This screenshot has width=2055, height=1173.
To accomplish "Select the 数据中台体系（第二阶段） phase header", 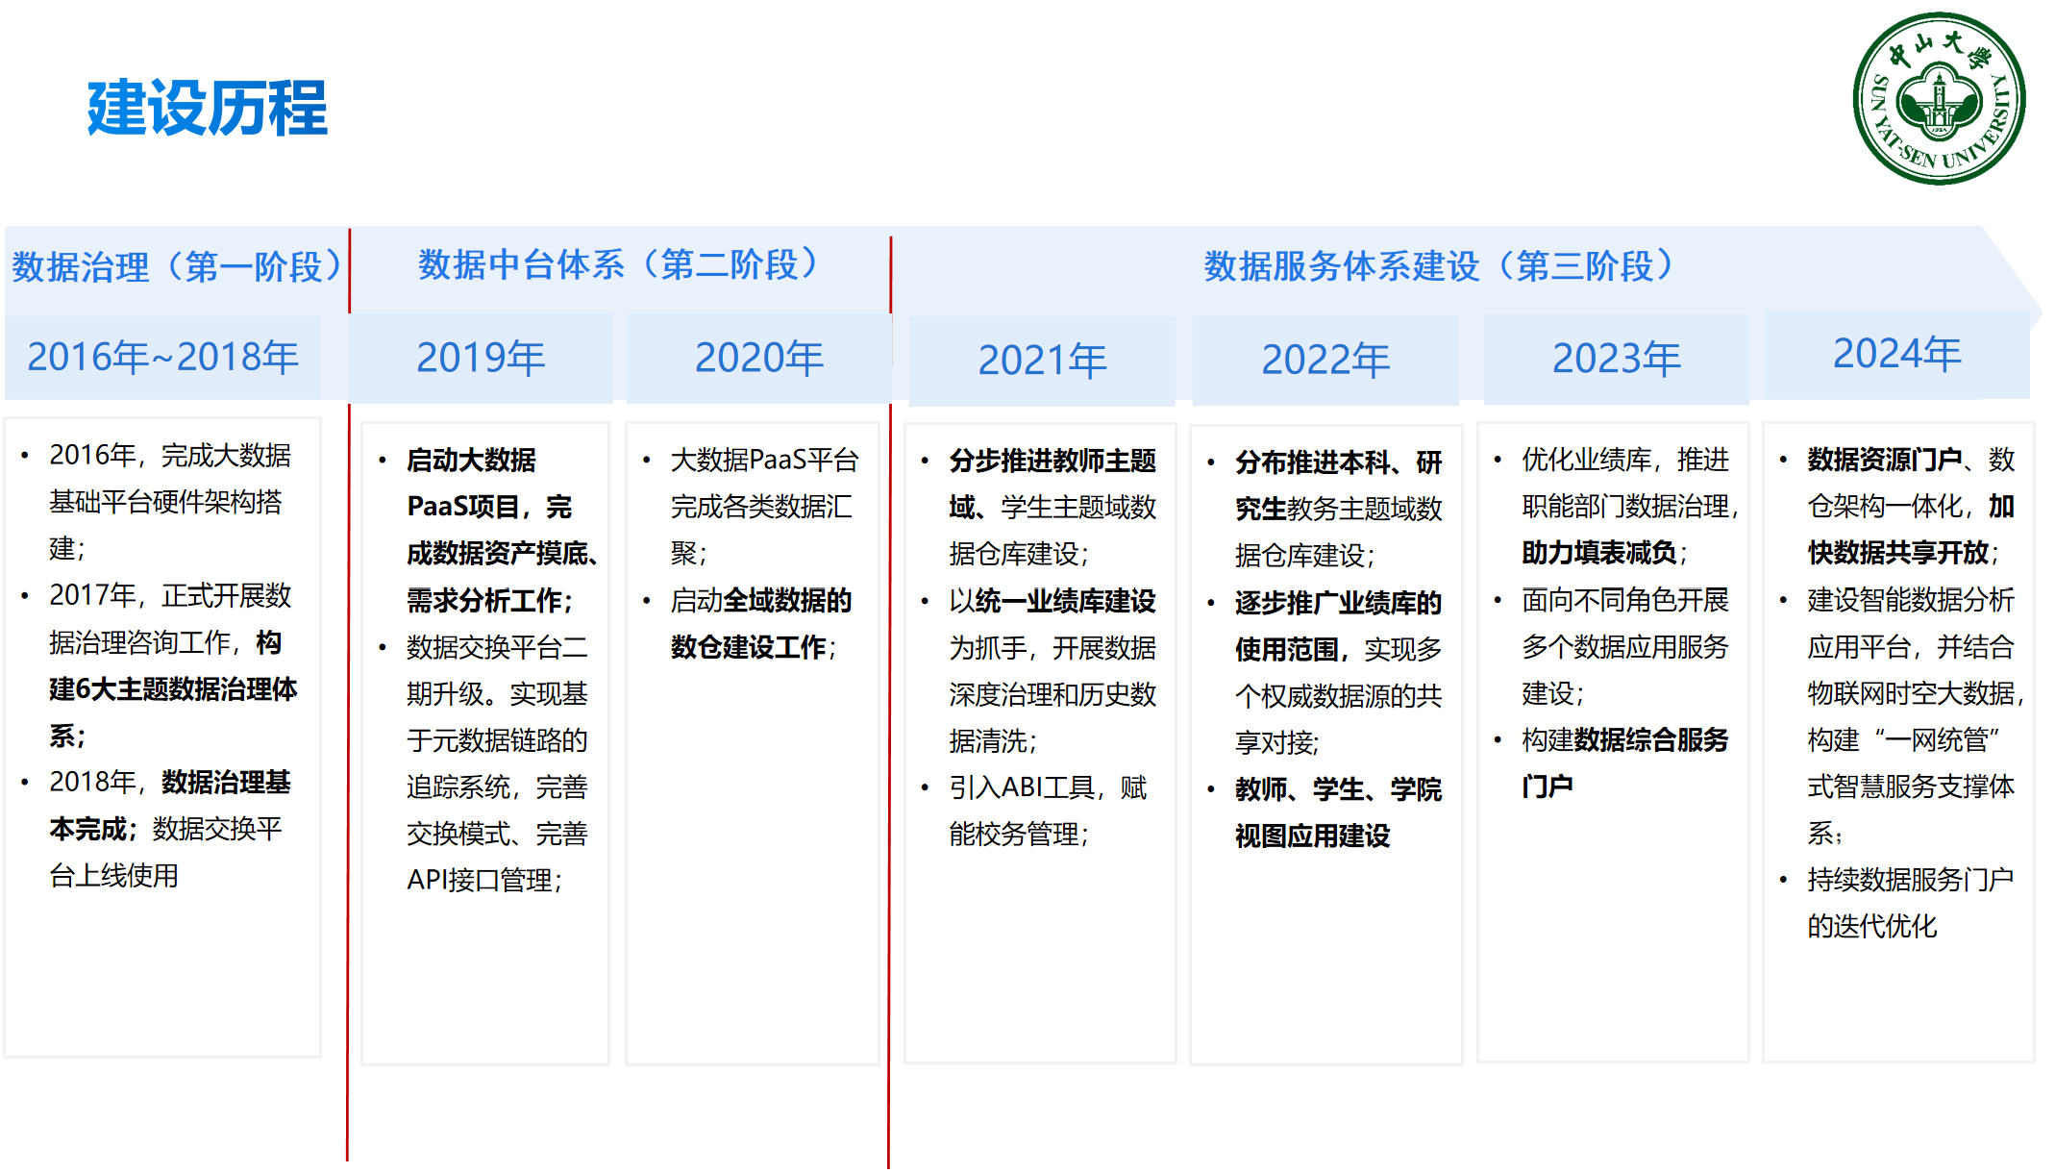I will tap(618, 264).
